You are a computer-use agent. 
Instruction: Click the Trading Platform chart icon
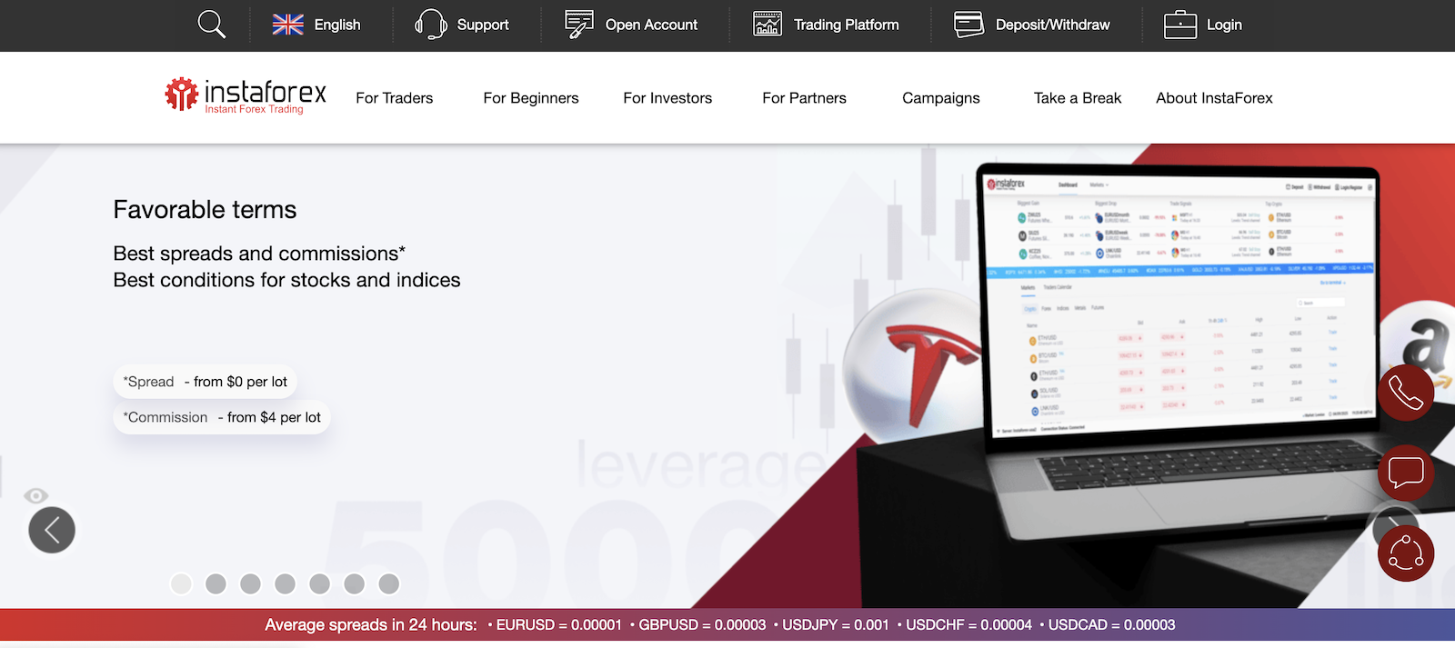768,25
